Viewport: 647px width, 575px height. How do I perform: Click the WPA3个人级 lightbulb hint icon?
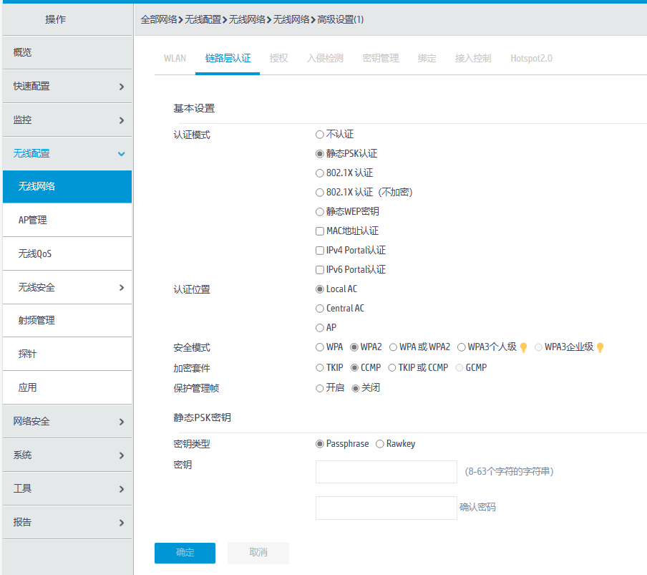point(524,347)
